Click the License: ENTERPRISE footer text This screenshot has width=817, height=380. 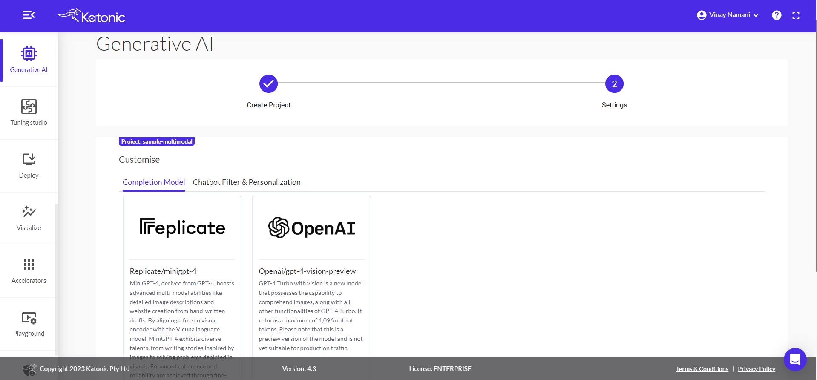(440, 369)
